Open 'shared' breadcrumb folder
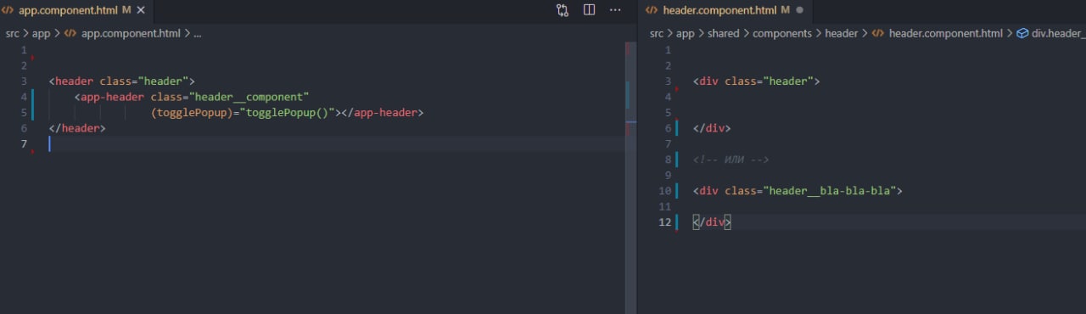1086x314 pixels. pos(724,34)
